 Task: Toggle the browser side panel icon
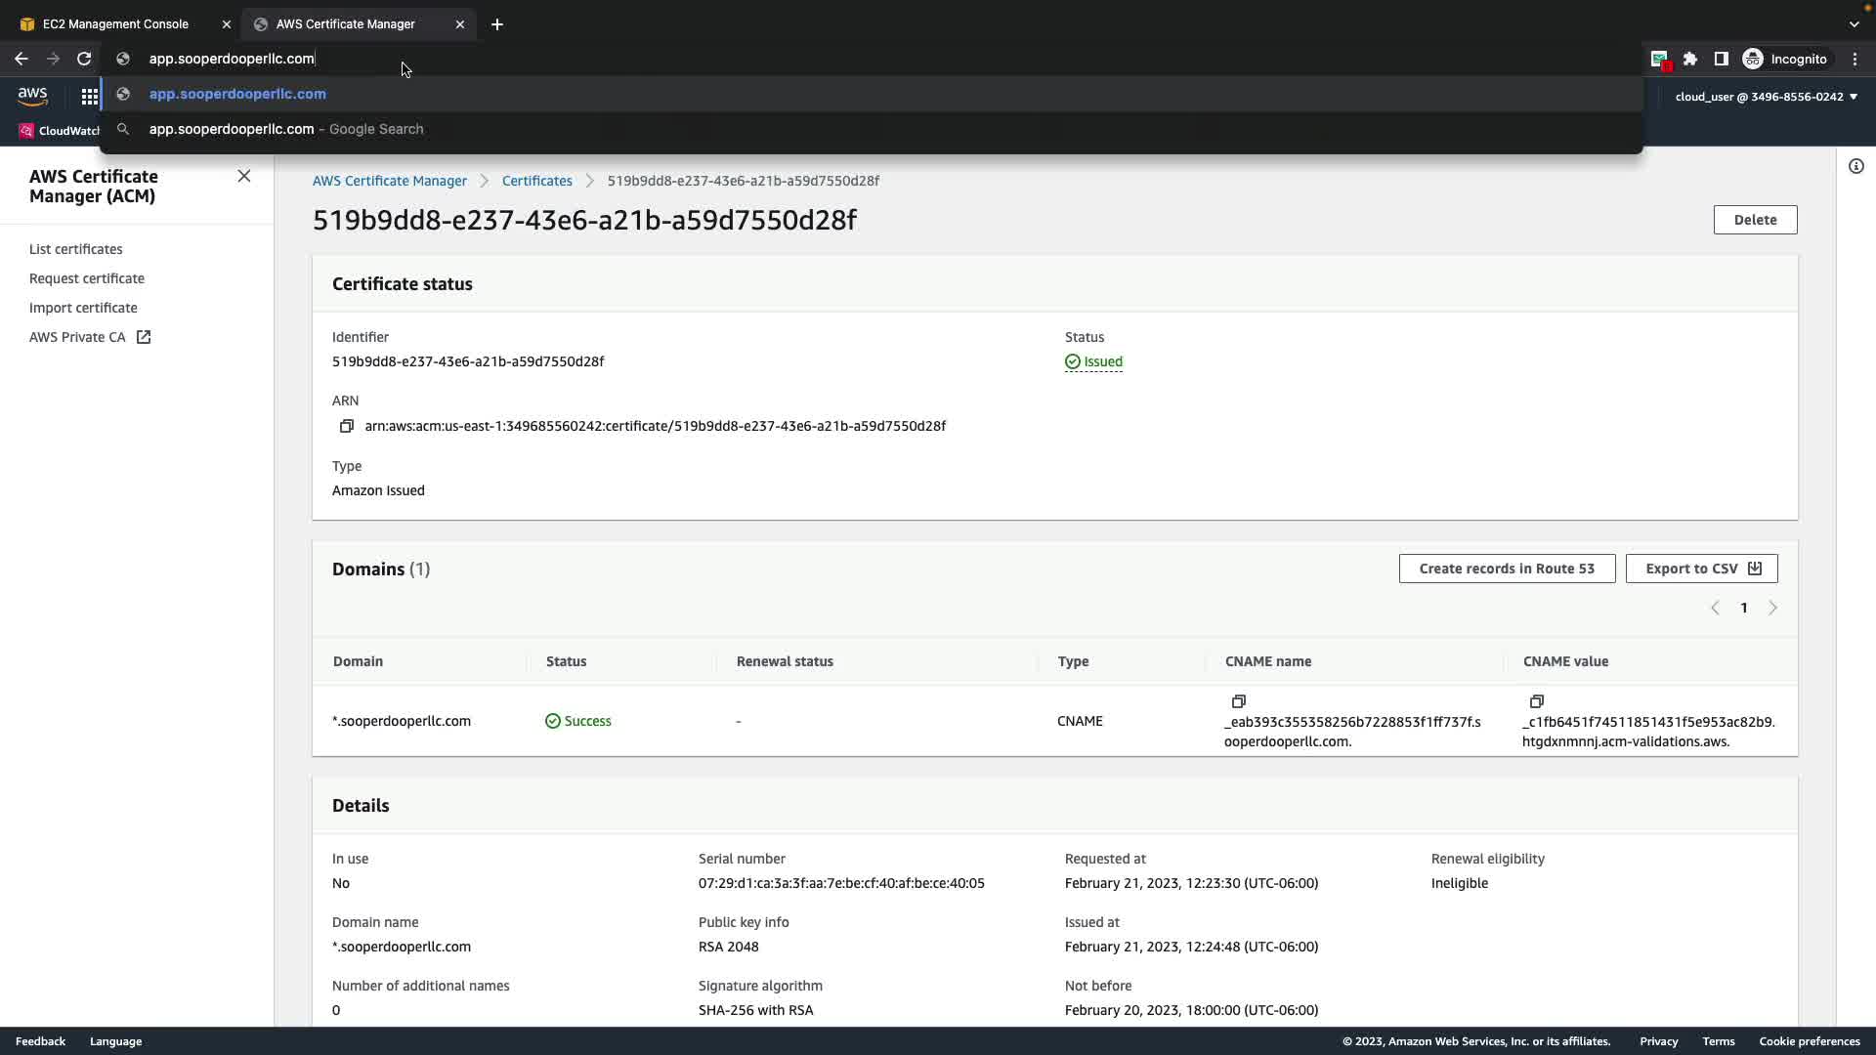(x=1721, y=59)
